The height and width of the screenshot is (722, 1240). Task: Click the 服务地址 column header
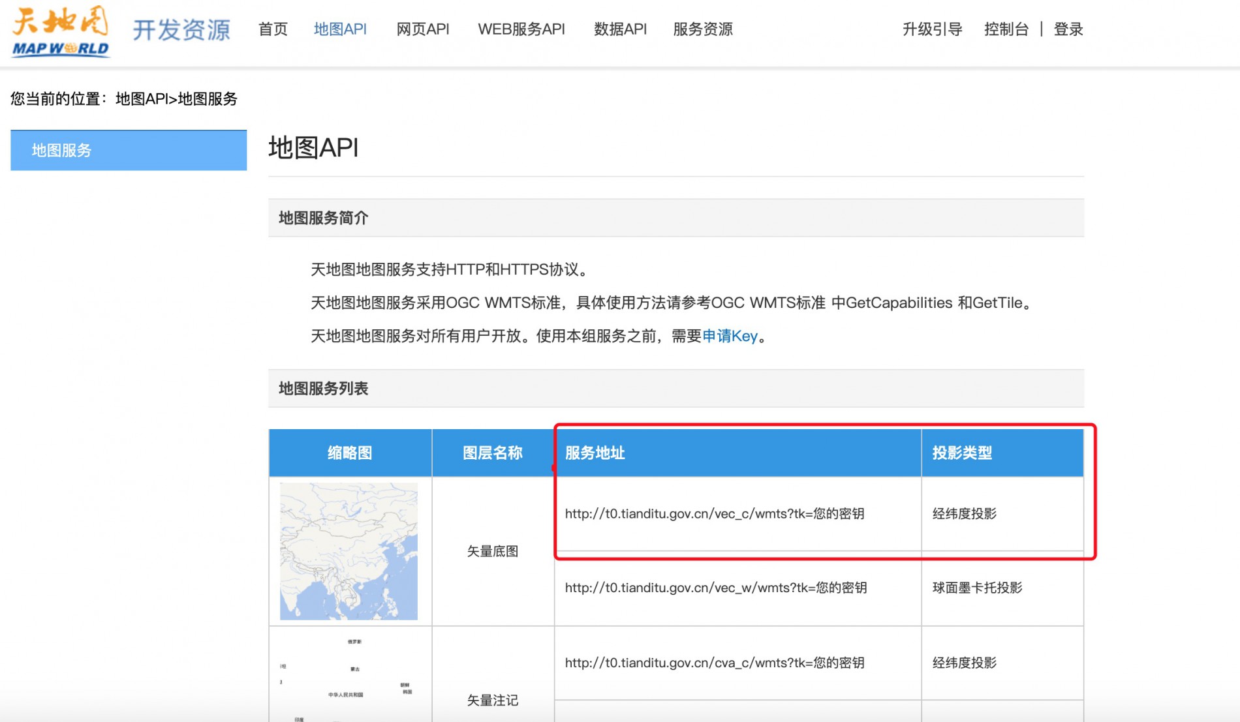(738, 453)
